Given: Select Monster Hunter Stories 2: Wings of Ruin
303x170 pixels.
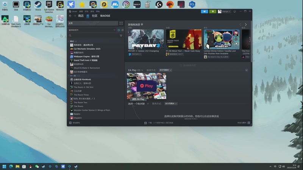Looking at the screenshot, I should [92, 110].
